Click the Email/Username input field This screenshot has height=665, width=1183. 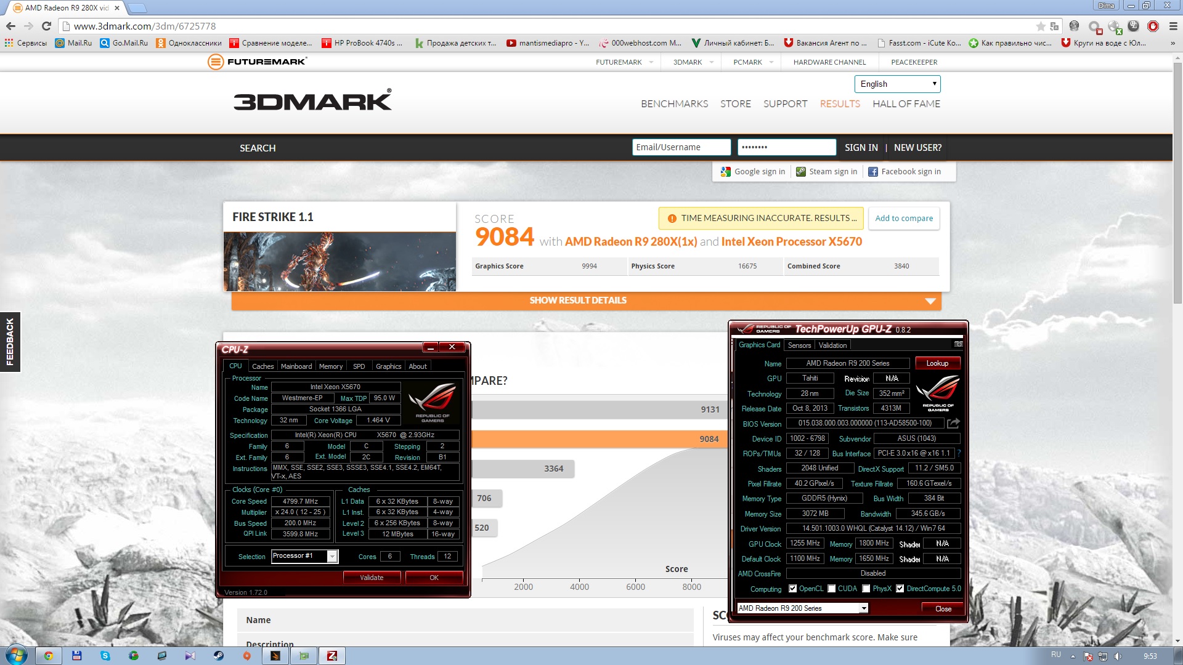(x=681, y=147)
